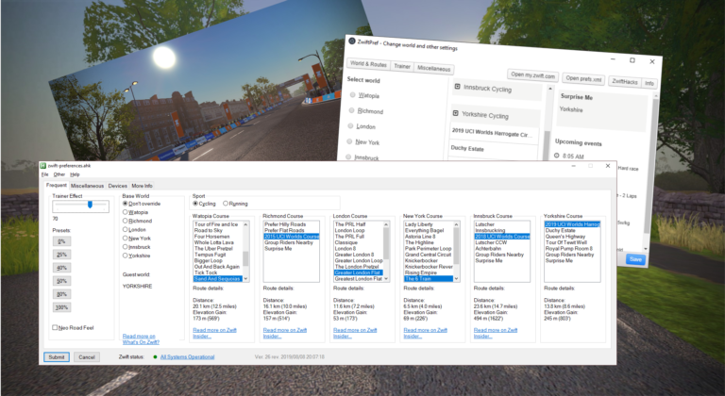
Task: Click the Watopia Course list scroll down arrow
Action: 245,279
